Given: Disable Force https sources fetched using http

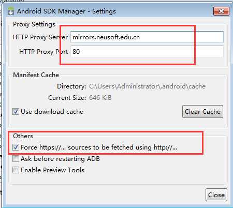Looking at the screenshot, I should 16,147.
